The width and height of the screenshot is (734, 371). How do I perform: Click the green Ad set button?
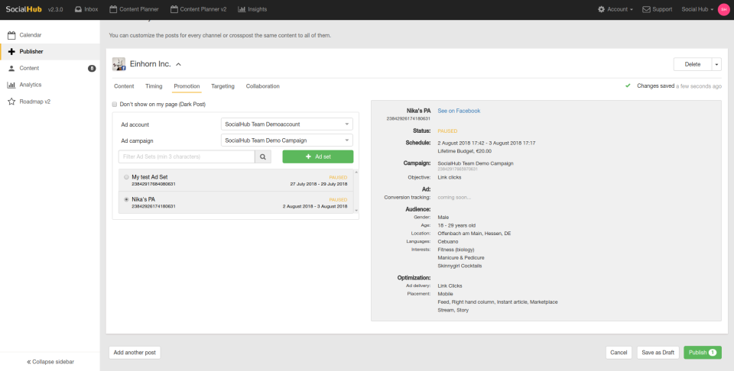click(x=318, y=156)
